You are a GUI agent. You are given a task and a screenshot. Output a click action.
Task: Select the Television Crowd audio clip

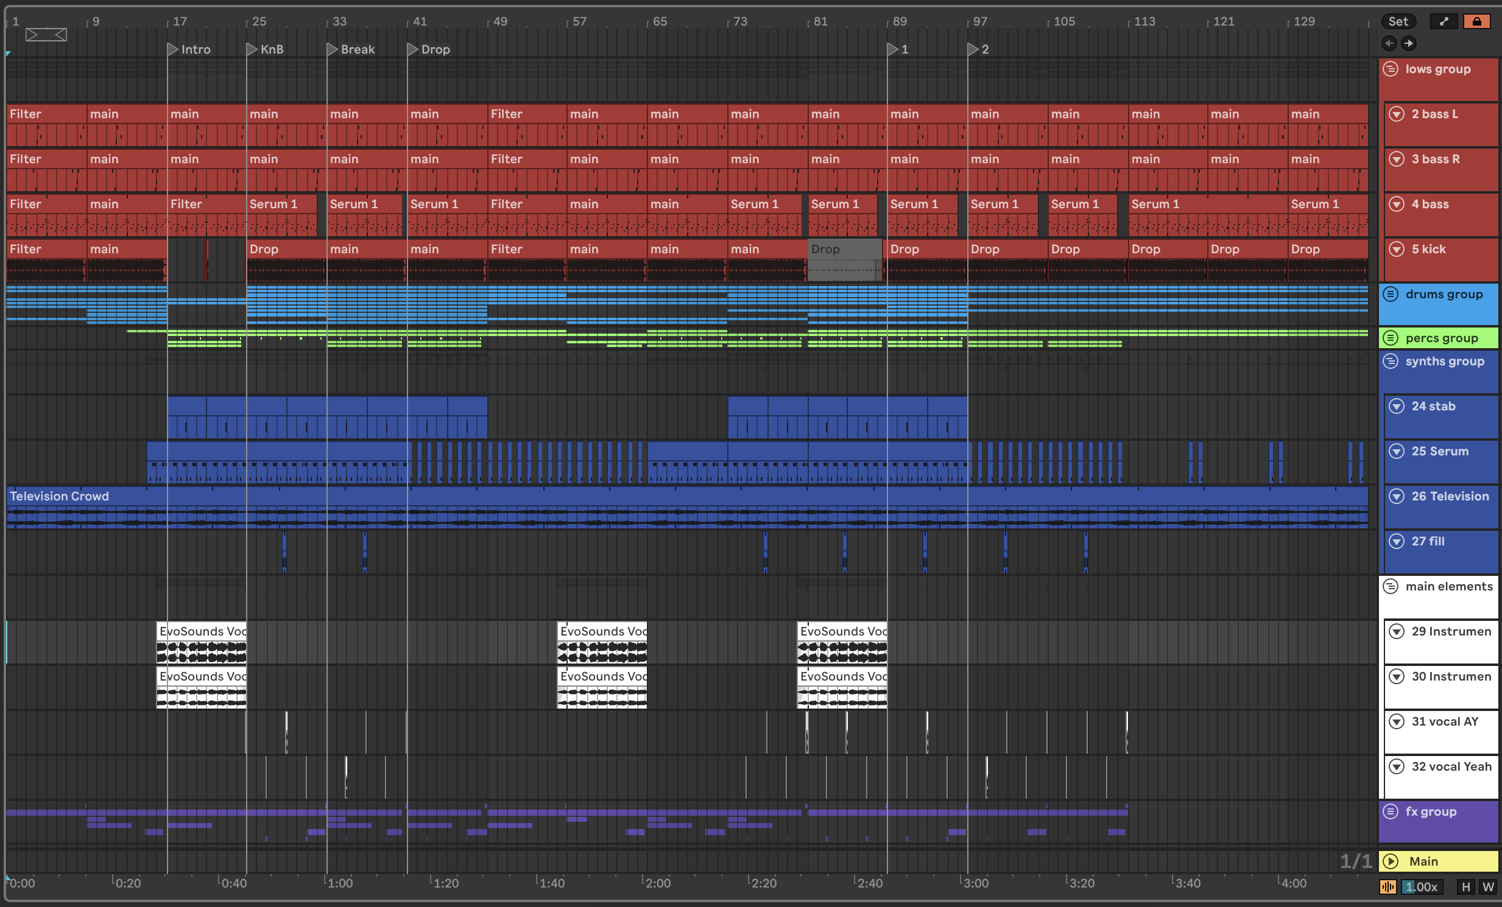click(59, 496)
